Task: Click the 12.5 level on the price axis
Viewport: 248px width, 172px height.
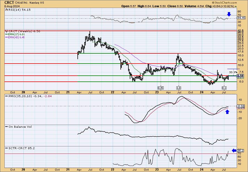Action: pyautogui.click(x=240, y=60)
